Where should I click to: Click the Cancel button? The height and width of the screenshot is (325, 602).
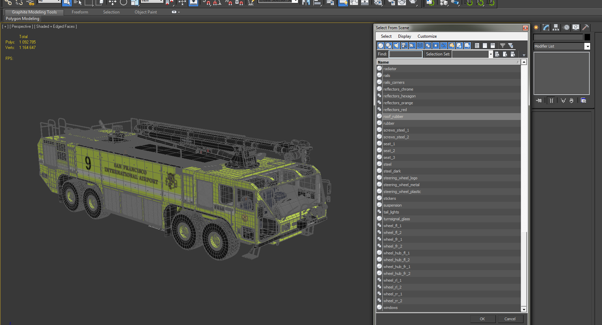coord(510,319)
